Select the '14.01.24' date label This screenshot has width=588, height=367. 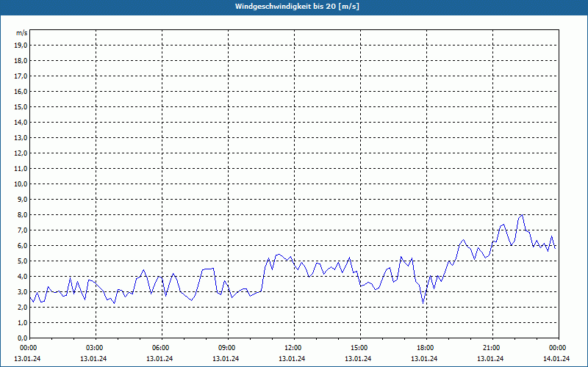pos(556,359)
